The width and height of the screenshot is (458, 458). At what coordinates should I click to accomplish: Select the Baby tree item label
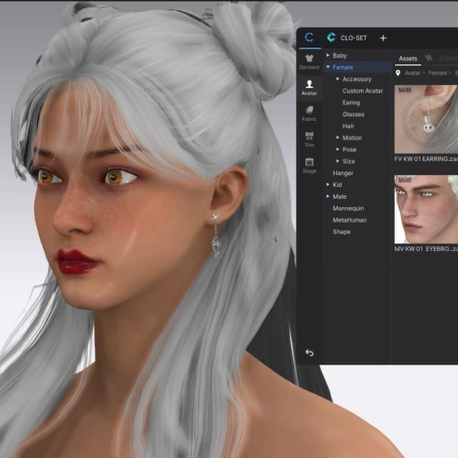[340, 56]
